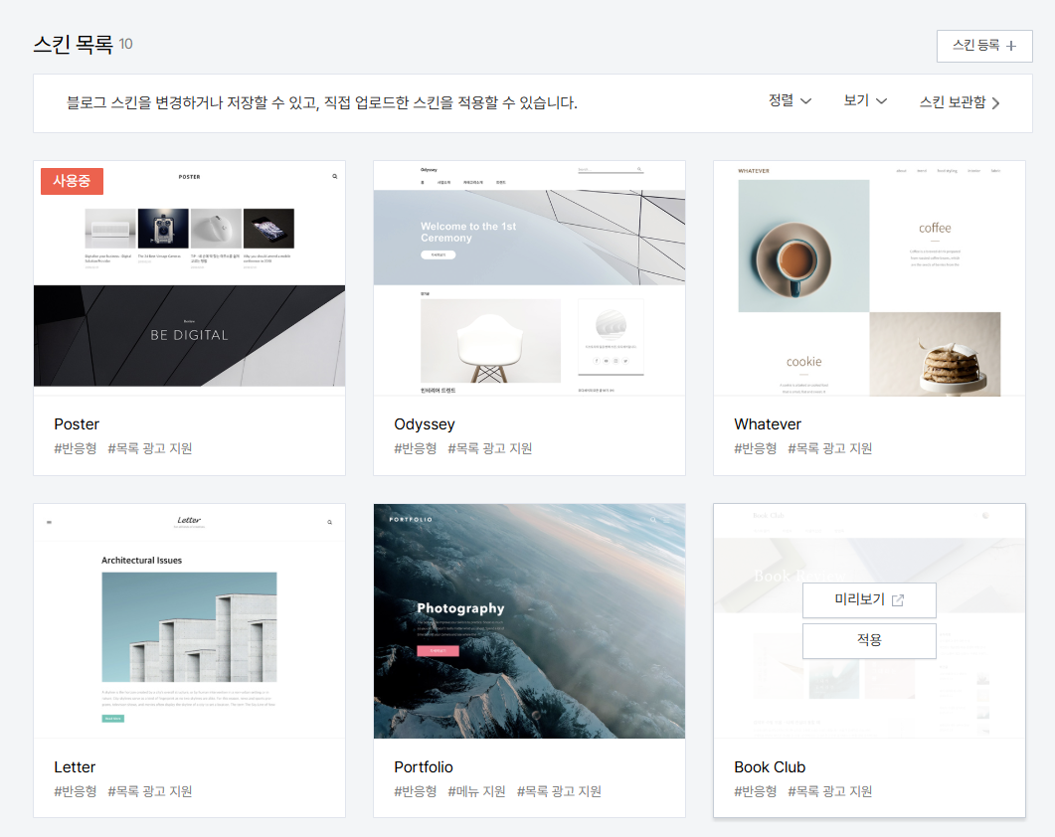Open the 보기 view dropdown

click(x=865, y=101)
